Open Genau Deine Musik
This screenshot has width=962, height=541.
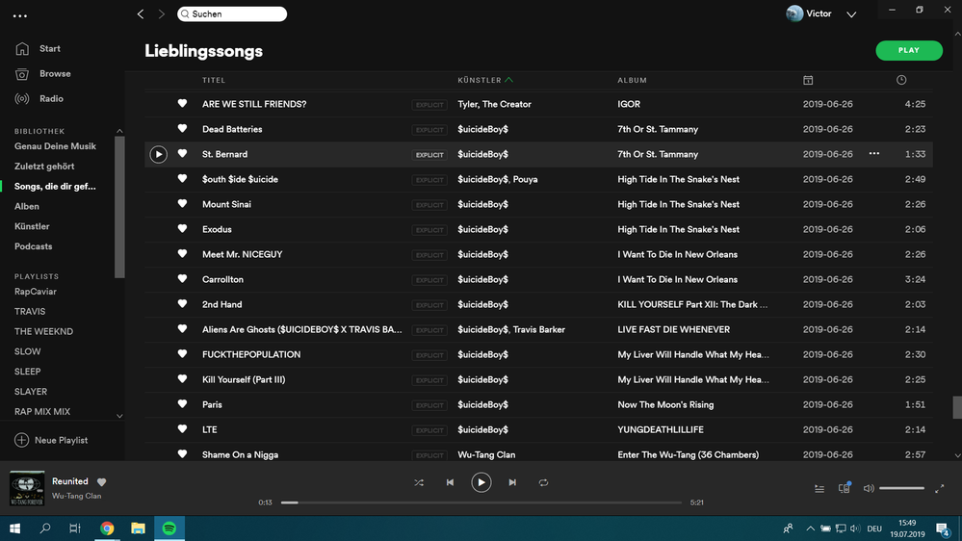pyautogui.click(x=55, y=146)
